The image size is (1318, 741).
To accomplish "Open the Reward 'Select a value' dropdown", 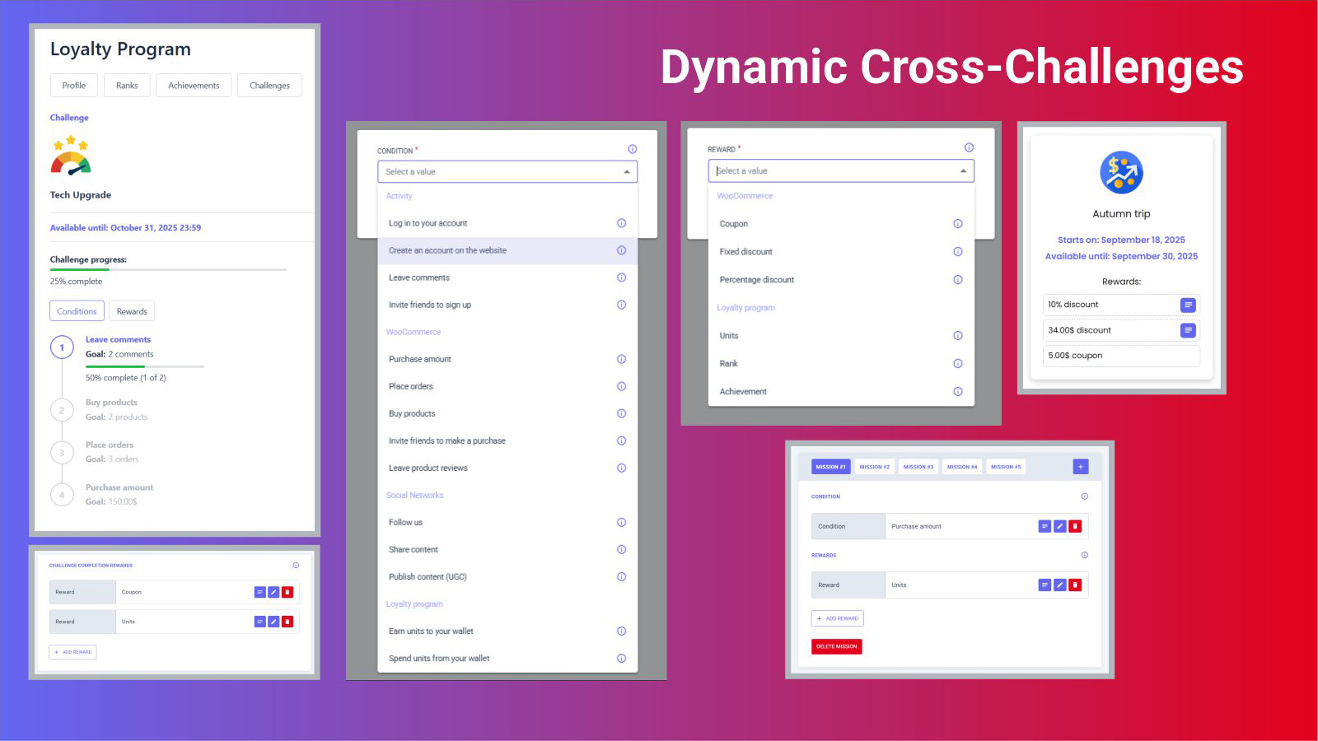I will coord(963,170).
